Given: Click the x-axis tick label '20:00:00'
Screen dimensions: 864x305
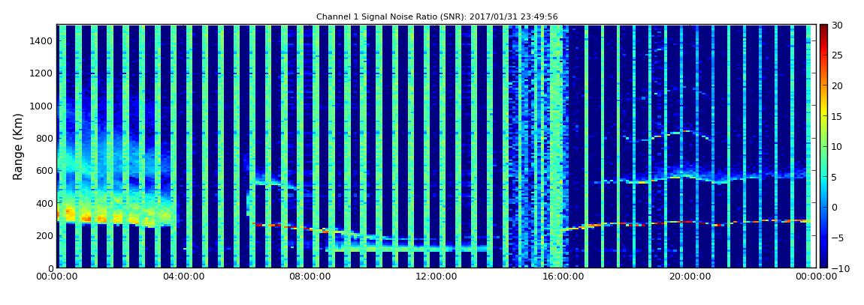Looking at the screenshot, I should pyautogui.click(x=689, y=277).
